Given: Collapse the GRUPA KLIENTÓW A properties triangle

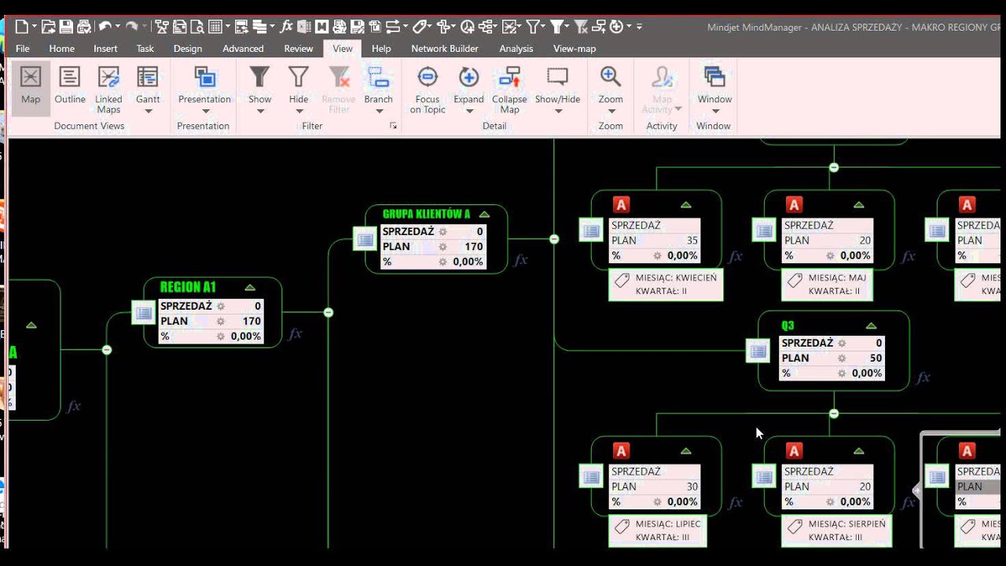Looking at the screenshot, I should click(x=484, y=214).
